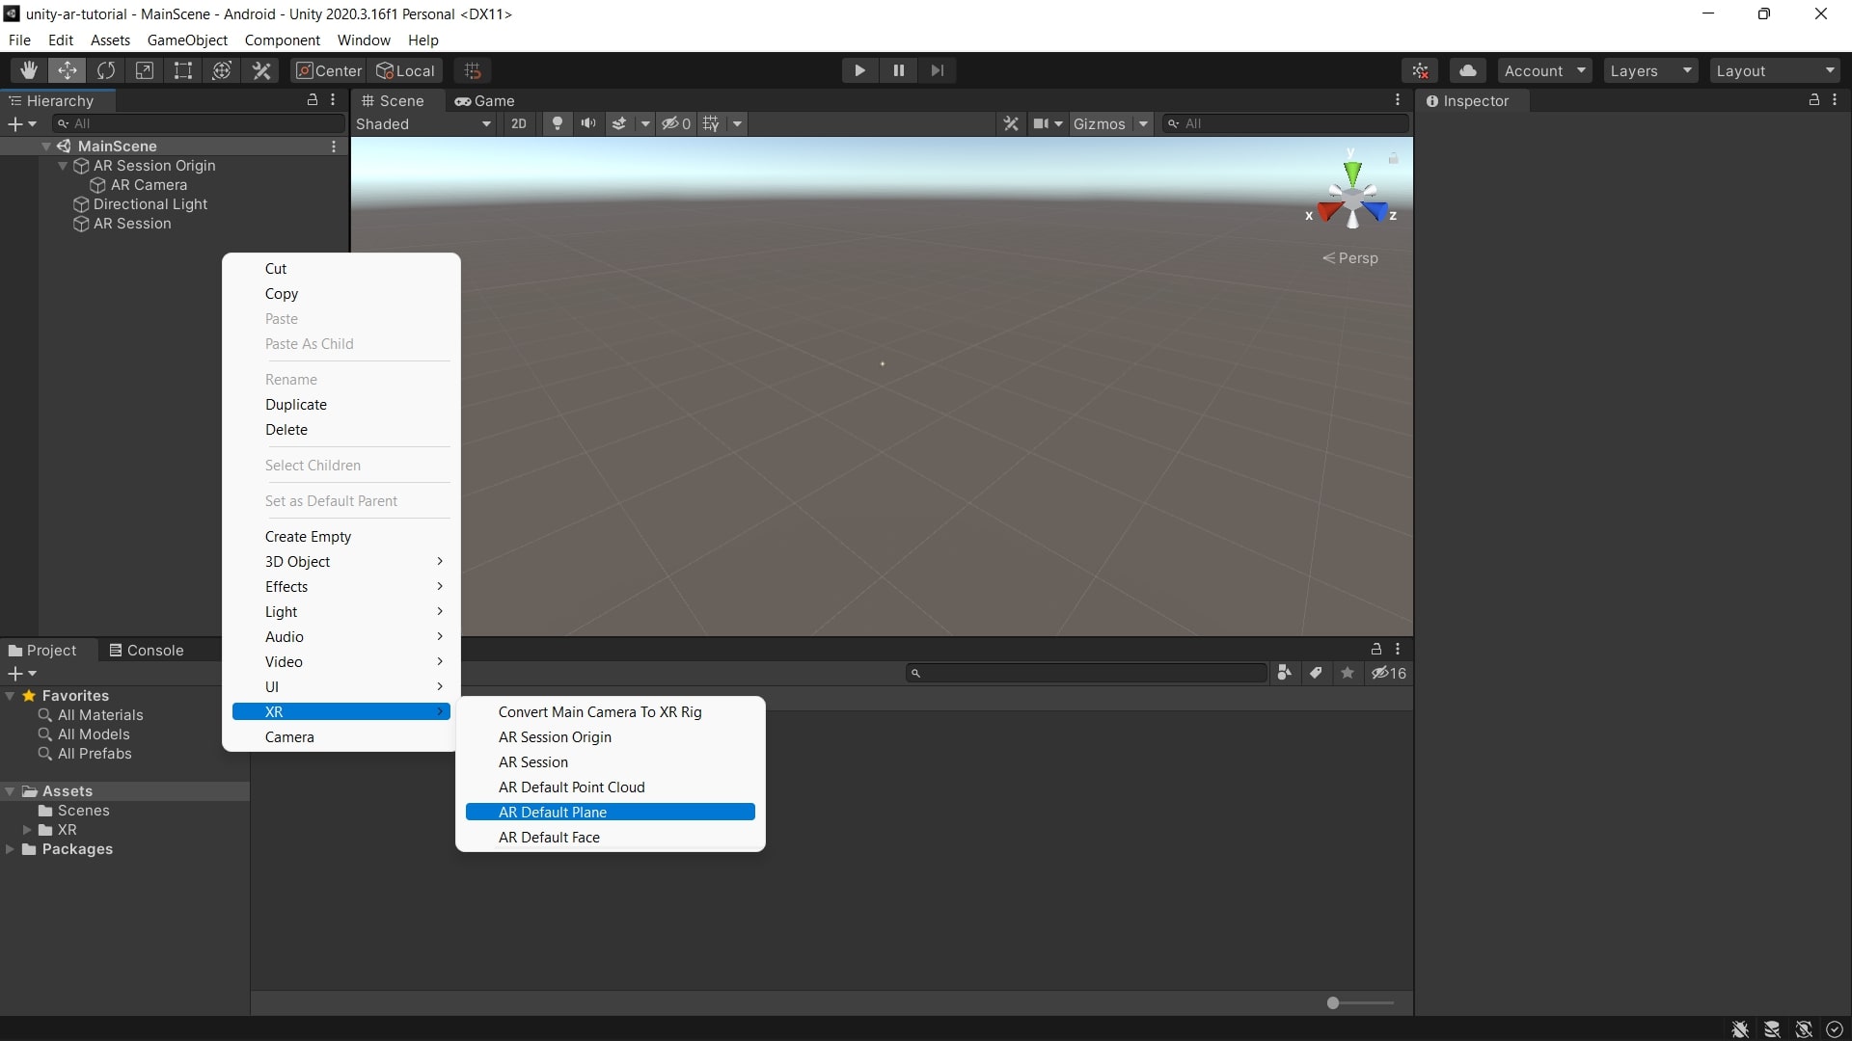Screen dimensions: 1852x1041
Task: Click Duplicate in context menu
Action: tap(340, 405)
